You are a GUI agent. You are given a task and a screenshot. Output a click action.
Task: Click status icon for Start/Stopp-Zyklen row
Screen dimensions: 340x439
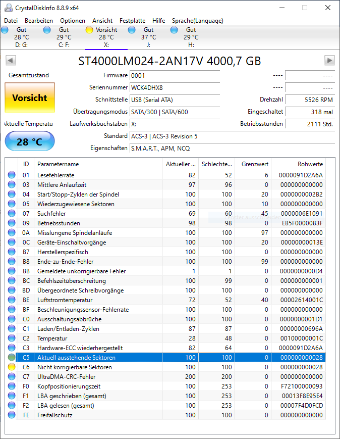click(12, 194)
